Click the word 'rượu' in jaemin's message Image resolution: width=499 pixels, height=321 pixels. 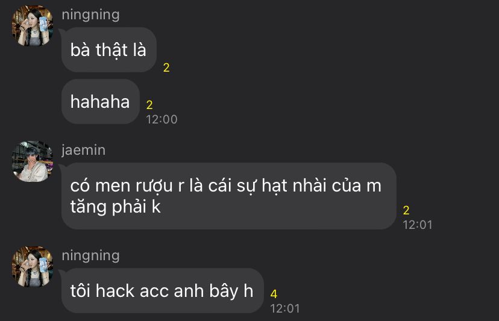coord(154,185)
